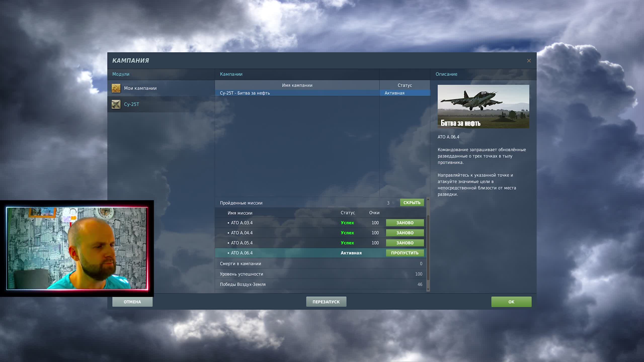Screen dimensions: 644x362
Task: Cancel dialog with ОТМЕНА button
Action: pos(133,302)
